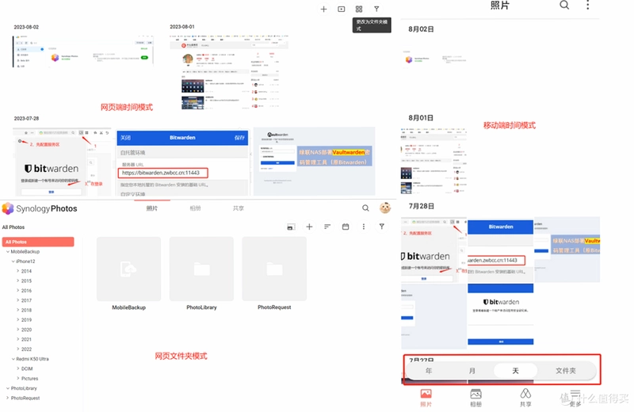Click the plus add icon at top
This screenshot has height=412, width=634.
(323, 9)
